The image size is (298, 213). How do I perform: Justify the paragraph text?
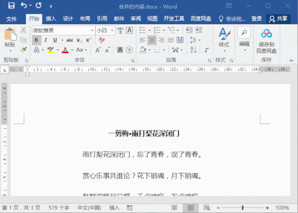click(x=170, y=40)
